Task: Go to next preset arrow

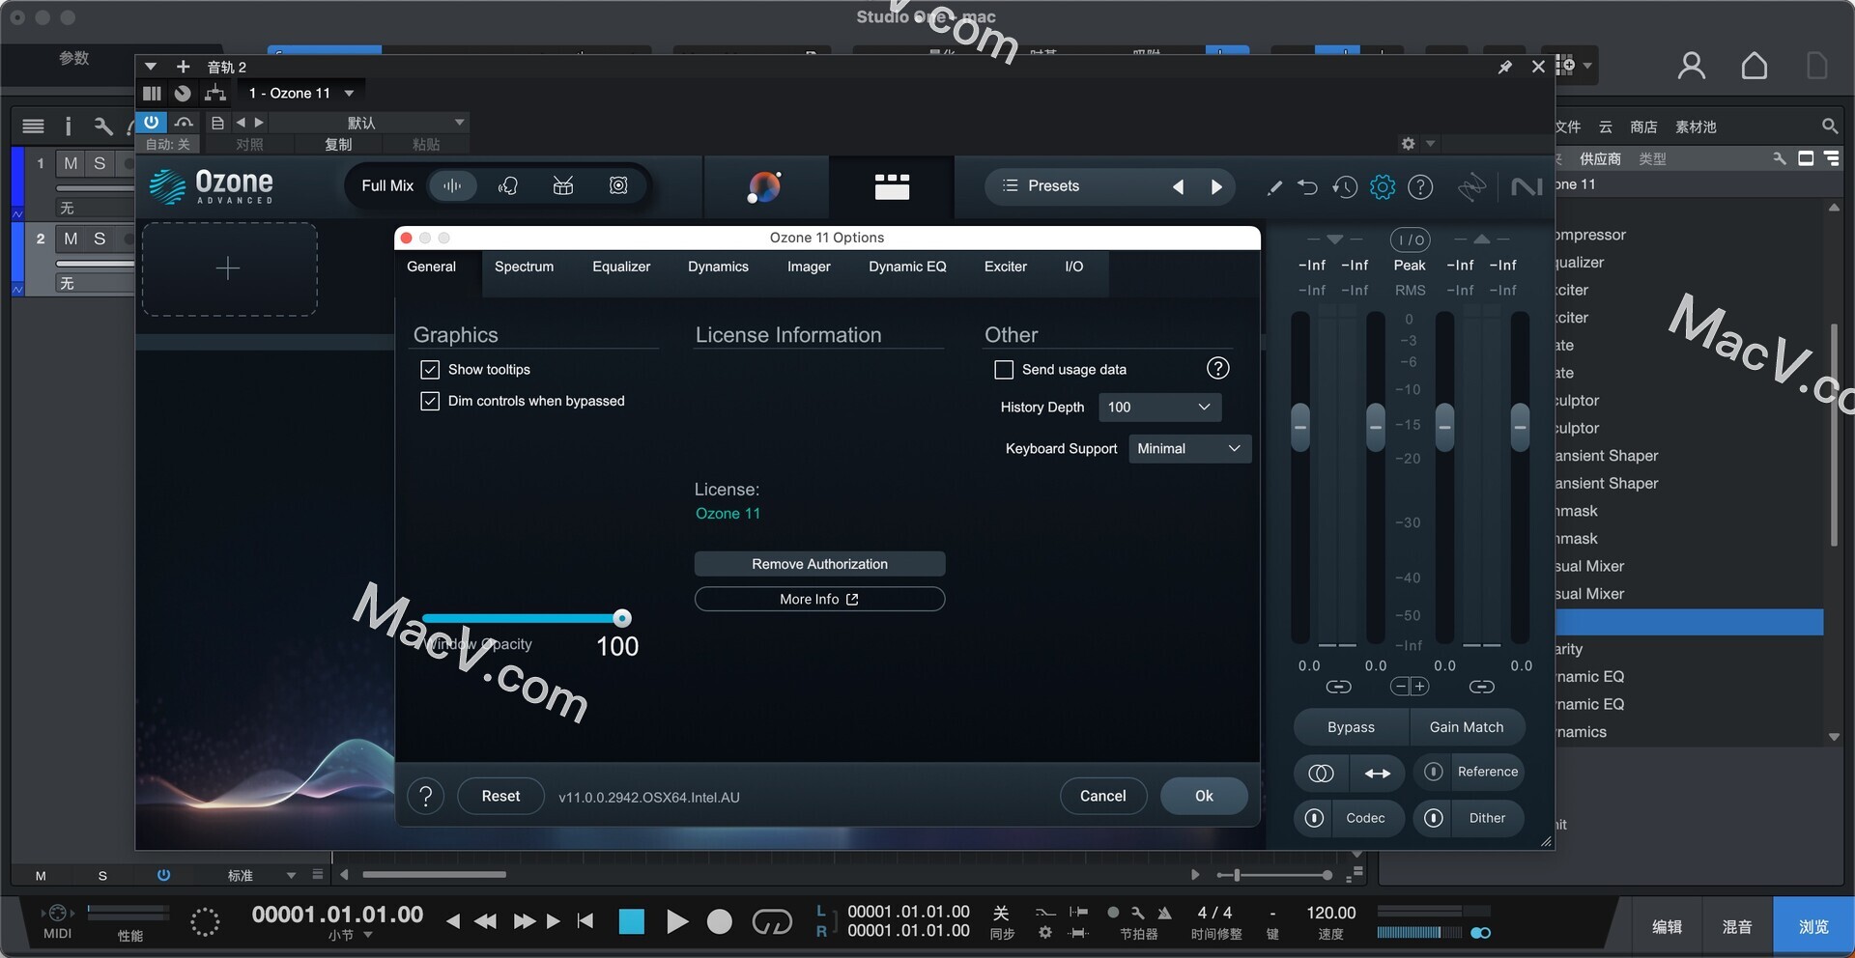Action: (x=1216, y=186)
